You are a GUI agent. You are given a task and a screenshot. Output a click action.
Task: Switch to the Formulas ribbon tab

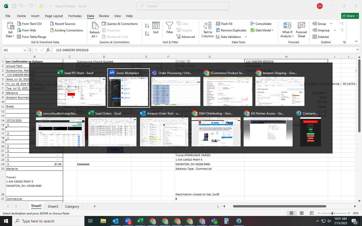(x=75, y=16)
